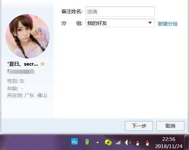Click the show desktop strip

tap(187, 142)
